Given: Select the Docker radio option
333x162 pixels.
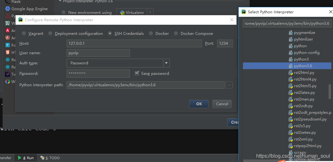Looking at the screenshot, I should tap(151, 34).
